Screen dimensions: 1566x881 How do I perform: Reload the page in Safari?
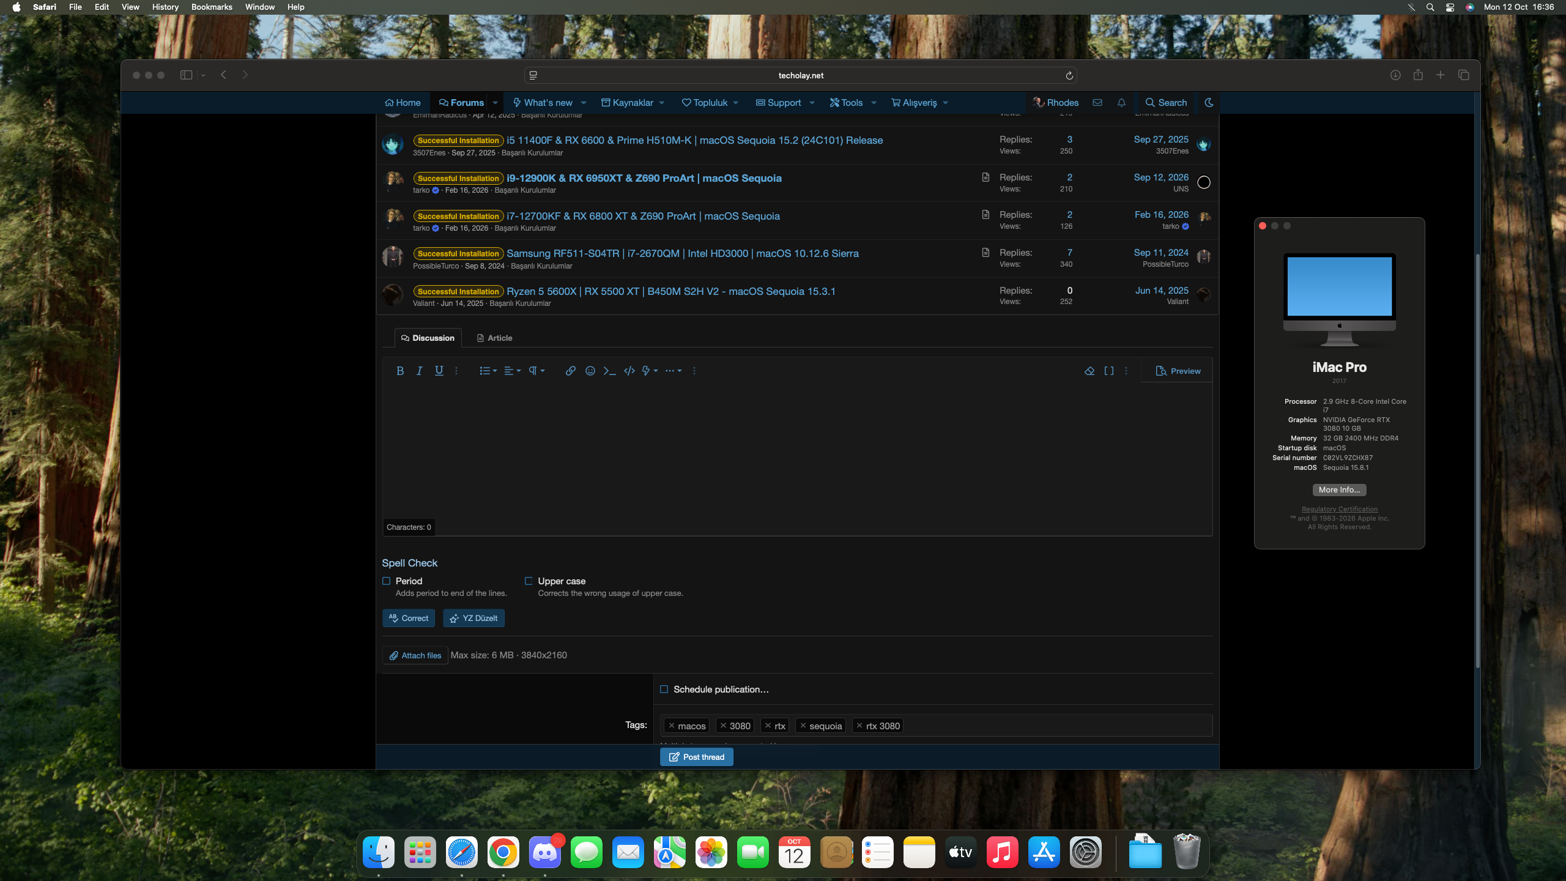(x=1069, y=75)
